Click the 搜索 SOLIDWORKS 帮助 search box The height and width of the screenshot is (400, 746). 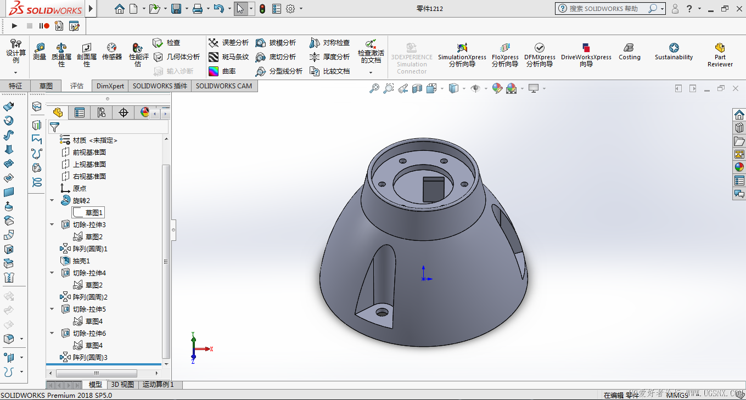pos(609,9)
